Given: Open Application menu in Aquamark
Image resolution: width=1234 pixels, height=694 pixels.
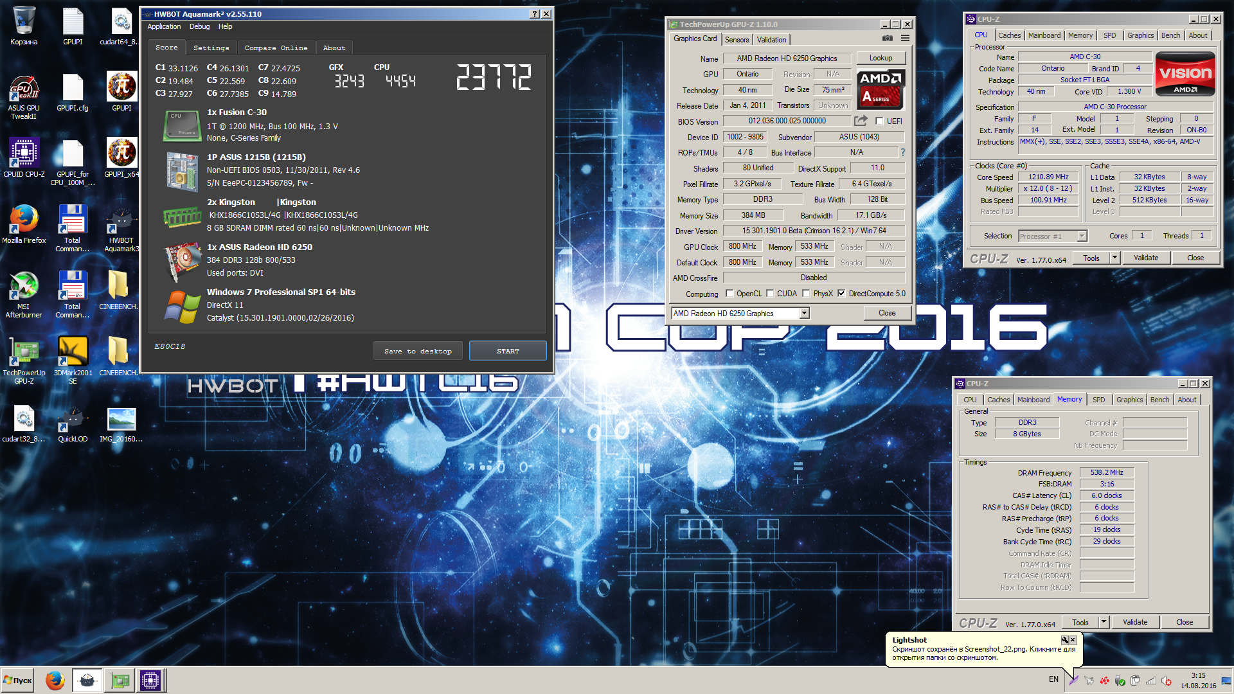Looking at the screenshot, I should pyautogui.click(x=164, y=26).
